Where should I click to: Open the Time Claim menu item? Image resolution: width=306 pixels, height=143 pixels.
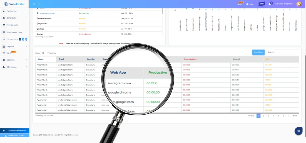coord(13,39)
